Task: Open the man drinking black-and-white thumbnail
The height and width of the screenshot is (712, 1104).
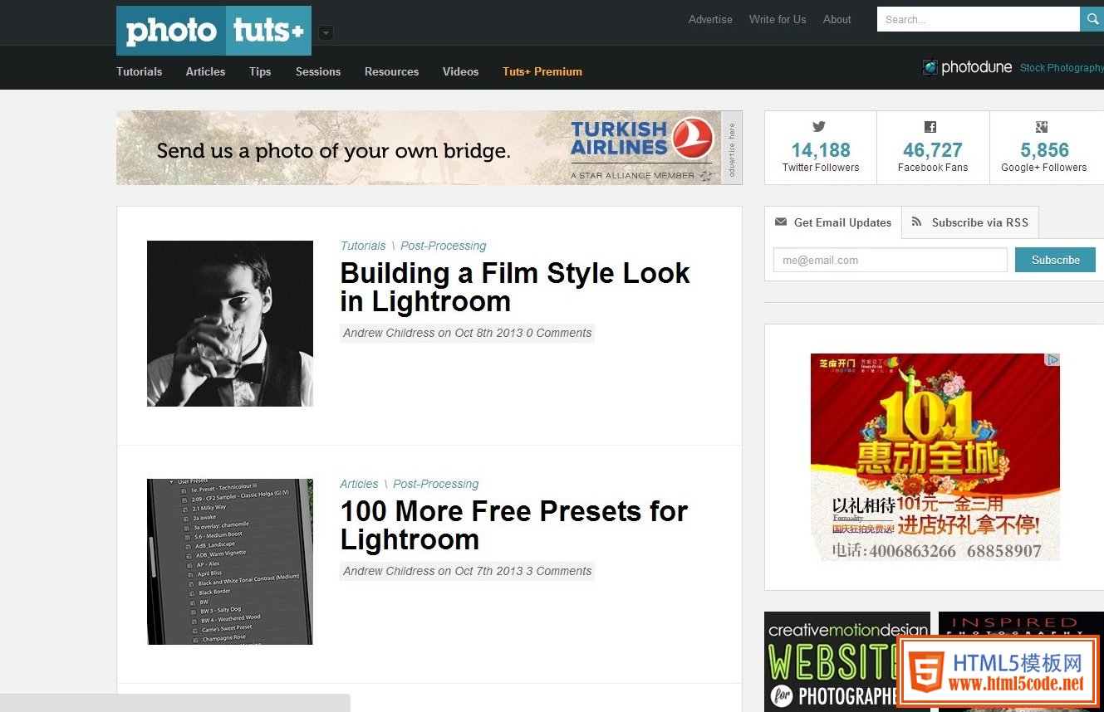Action: tap(230, 324)
